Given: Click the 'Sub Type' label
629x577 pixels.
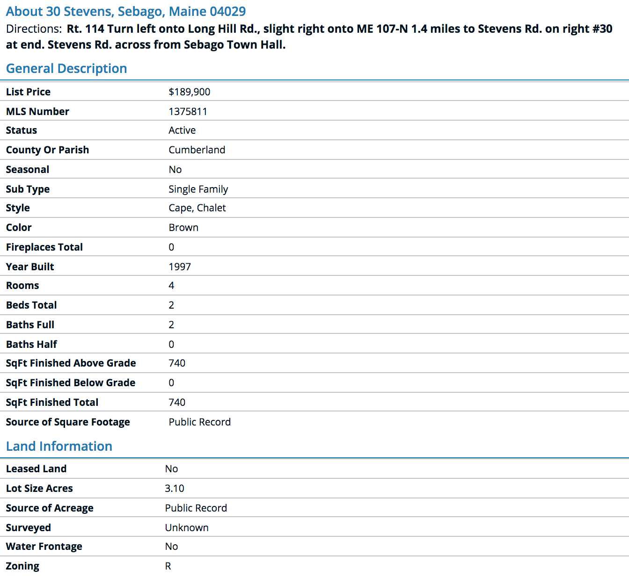Looking at the screenshot, I should pos(28,189).
